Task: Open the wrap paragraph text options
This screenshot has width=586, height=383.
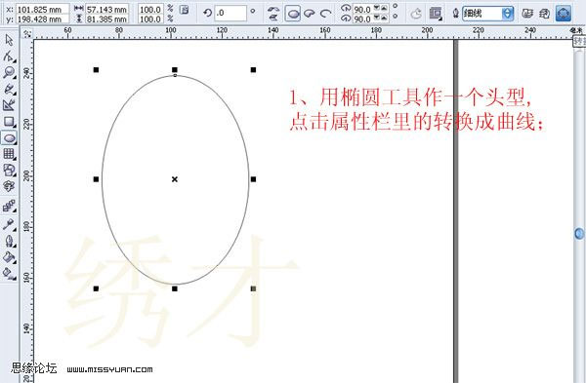Action: click(x=435, y=14)
